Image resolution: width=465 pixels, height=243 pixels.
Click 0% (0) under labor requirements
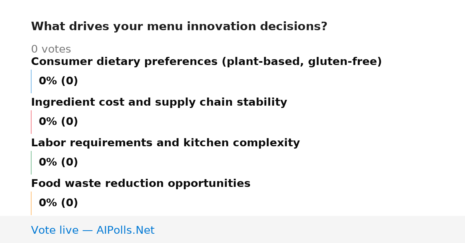click(x=58, y=163)
